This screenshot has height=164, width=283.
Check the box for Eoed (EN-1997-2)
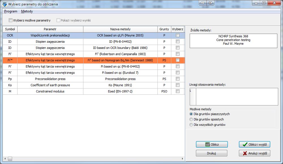click(178, 91)
